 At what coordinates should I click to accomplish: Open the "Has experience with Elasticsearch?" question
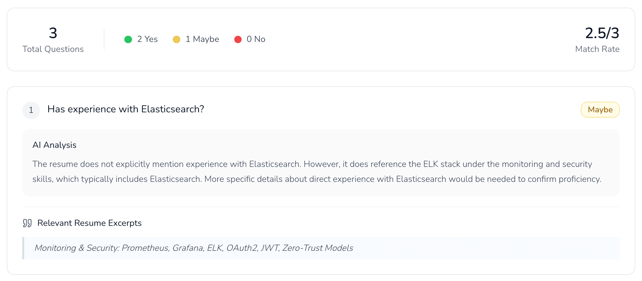(126, 109)
